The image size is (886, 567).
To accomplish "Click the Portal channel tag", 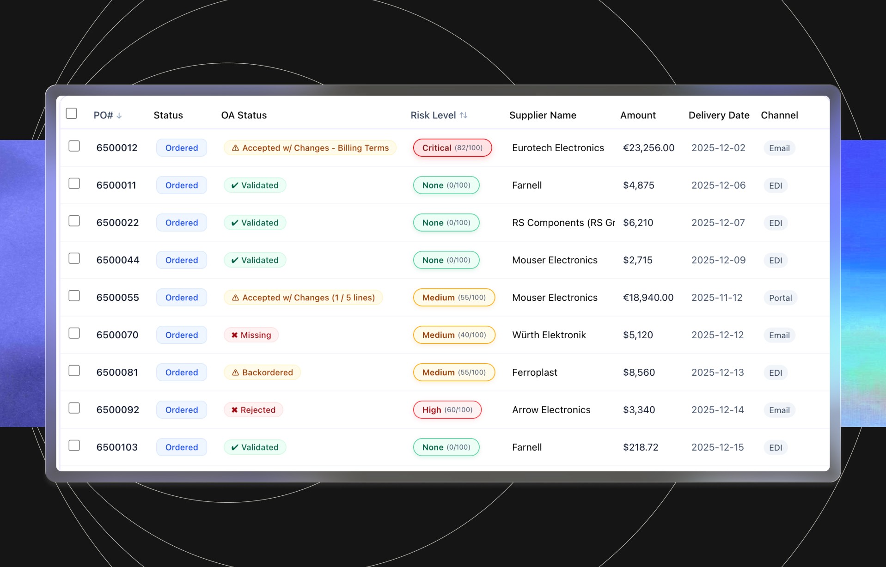I will pyautogui.click(x=781, y=298).
